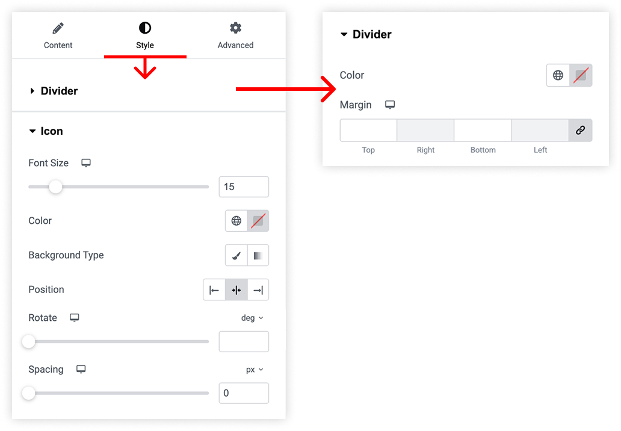
Task: Select the classic brush background type
Action: 236,255
